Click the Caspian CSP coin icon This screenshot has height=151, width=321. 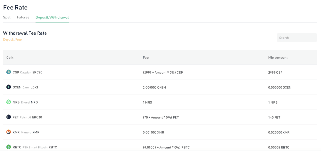click(x=8, y=72)
